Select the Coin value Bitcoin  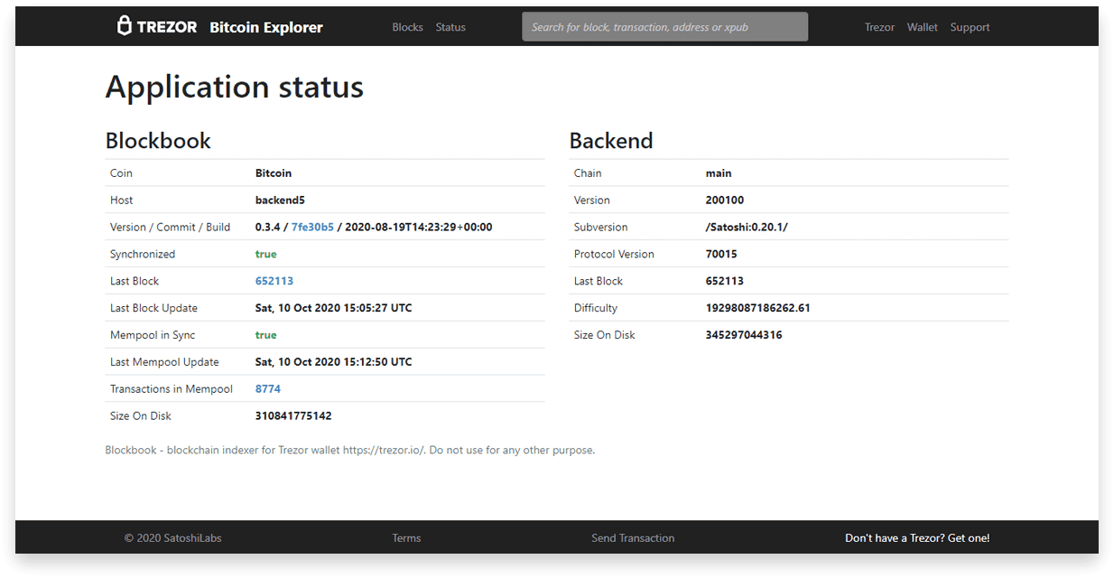[274, 172]
